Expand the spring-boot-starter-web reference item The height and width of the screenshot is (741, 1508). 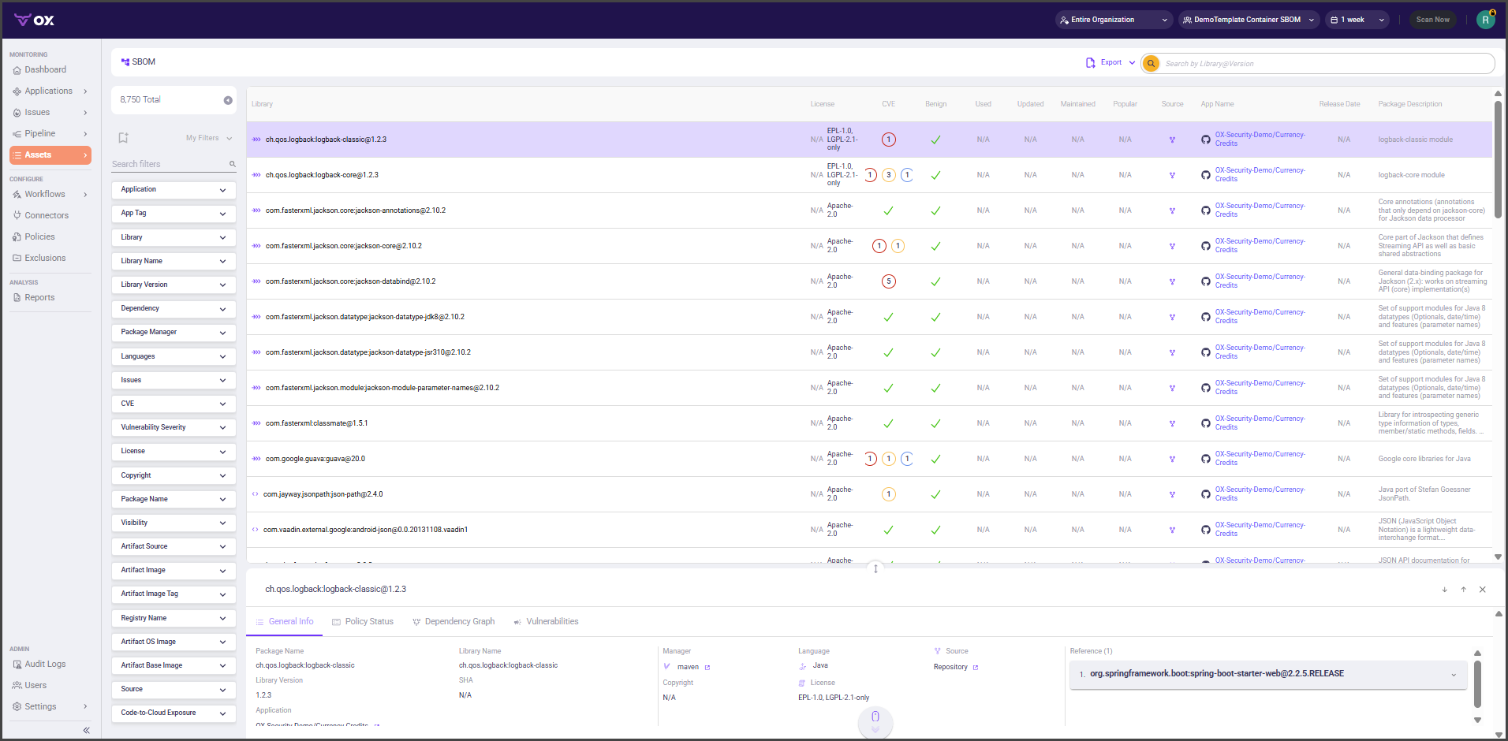pos(1453,675)
